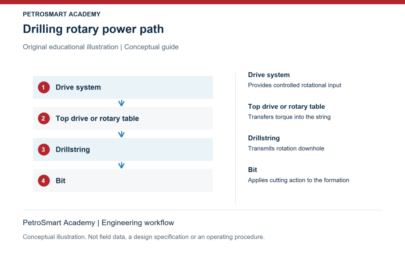Screen dimensions: 405x253
Task: Click the "Drive system" heading above "Provides controlled rotational input"
Action: 269,75
